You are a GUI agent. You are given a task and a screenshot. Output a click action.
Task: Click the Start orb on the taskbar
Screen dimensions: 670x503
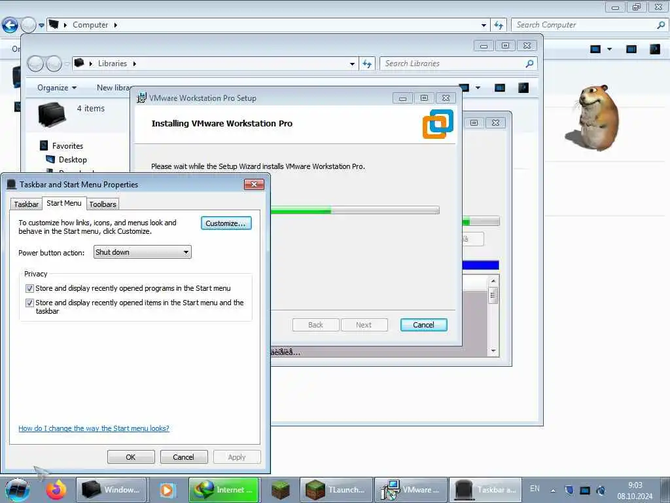pyautogui.click(x=17, y=490)
